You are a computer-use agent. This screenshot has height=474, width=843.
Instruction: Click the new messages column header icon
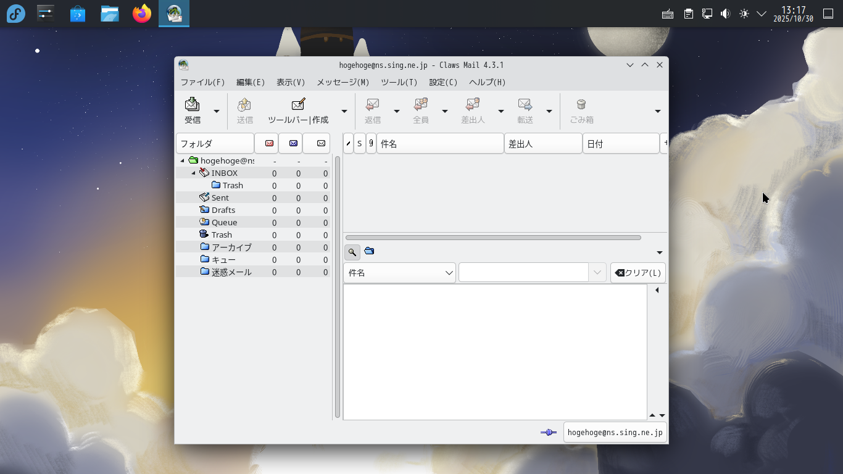pyautogui.click(x=269, y=143)
